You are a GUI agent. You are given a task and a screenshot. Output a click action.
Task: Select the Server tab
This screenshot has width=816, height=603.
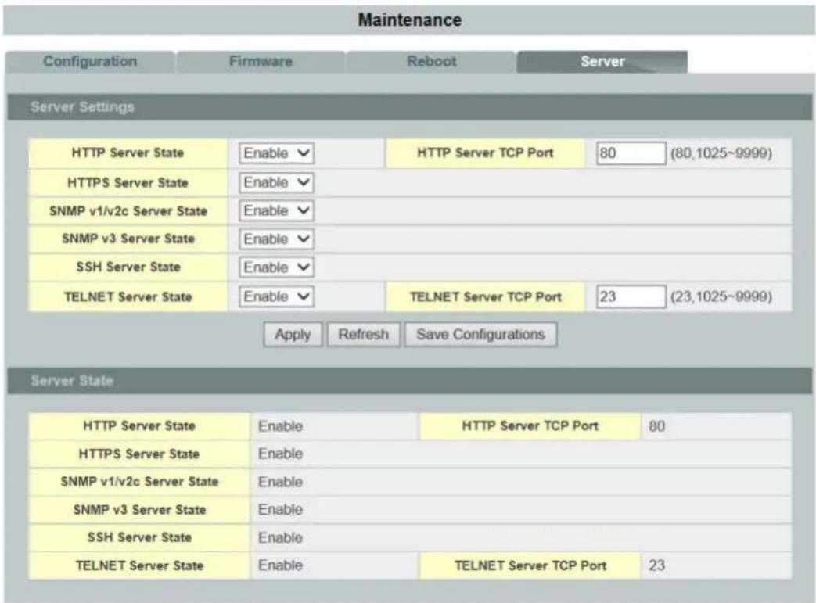pyautogui.click(x=602, y=61)
